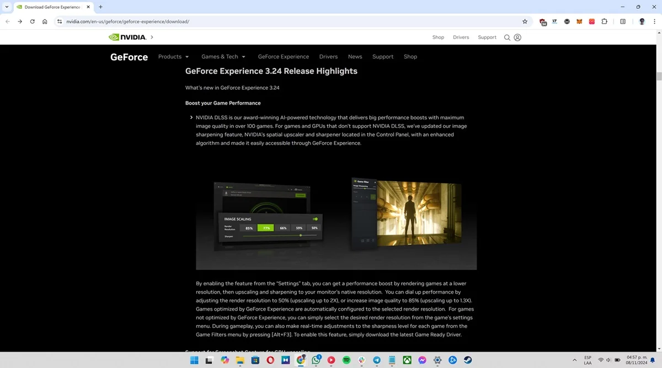Image resolution: width=662 pixels, height=368 pixels.
Task: Launch Steam from the taskbar
Action: pos(468,360)
